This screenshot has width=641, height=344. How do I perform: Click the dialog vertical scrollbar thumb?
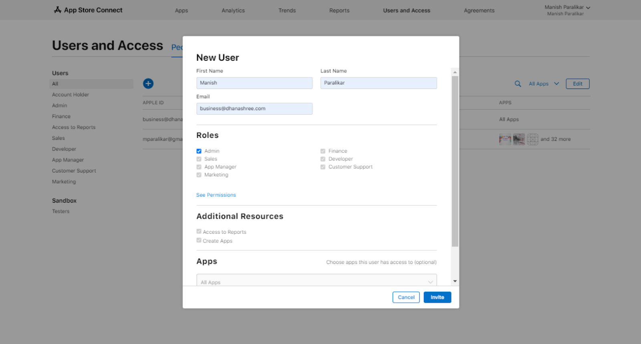[455, 161]
